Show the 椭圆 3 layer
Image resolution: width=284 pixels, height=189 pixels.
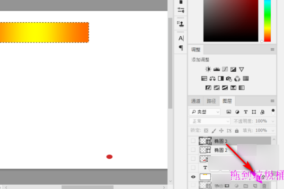coord(193,141)
